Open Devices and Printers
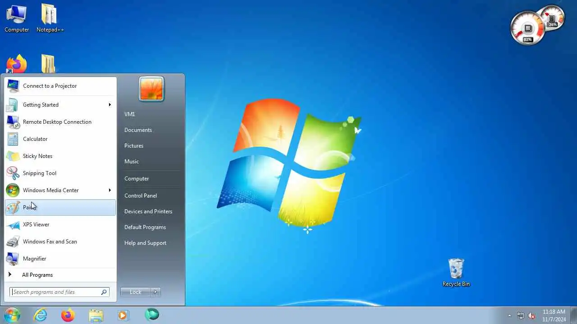577x324 pixels. point(148,211)
